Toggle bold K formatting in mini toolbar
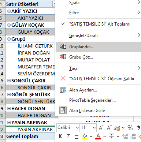This screenshot has height=142, width=141. (x=60, y=136)
